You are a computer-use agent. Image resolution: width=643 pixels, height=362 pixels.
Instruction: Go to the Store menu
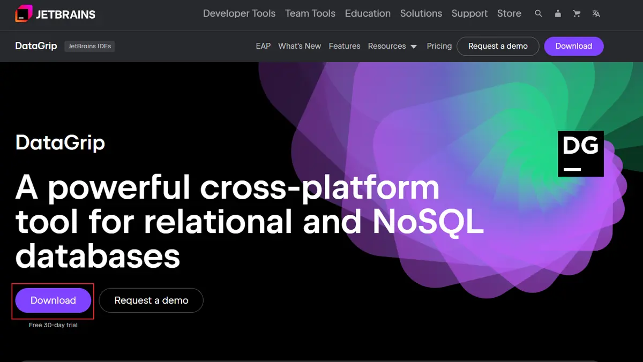pyautogui.click(x=509, y=14)
